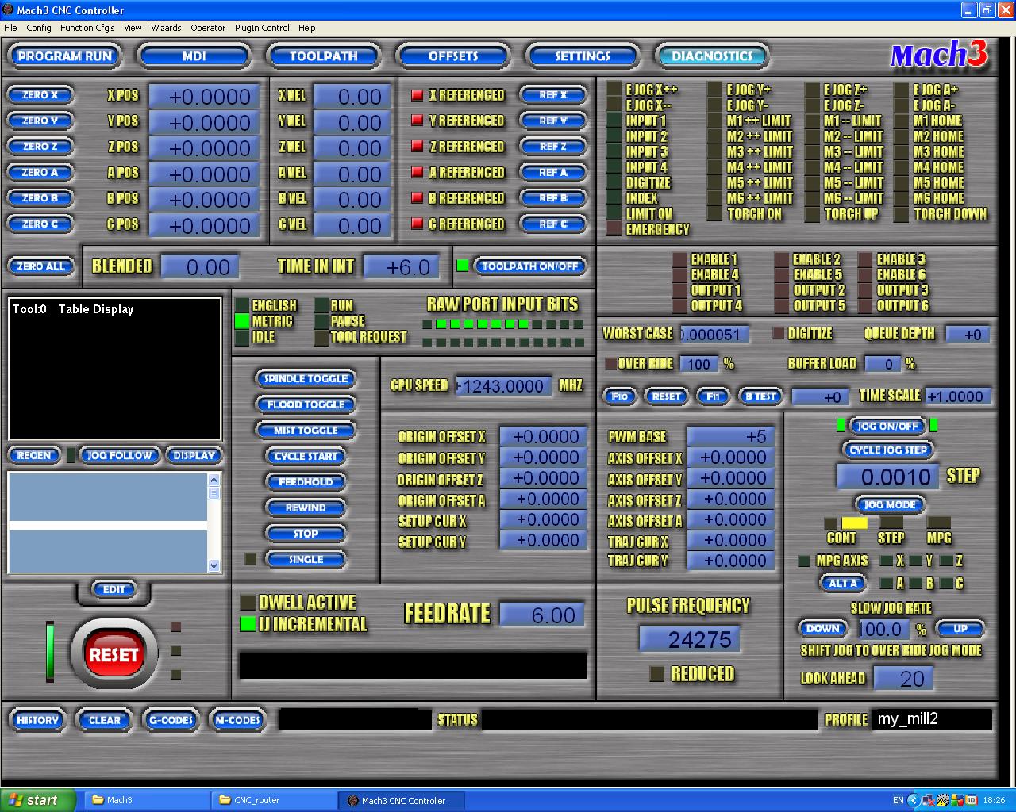The image size is (1016, 812).
Task: Increase slow jog rate with UP
Action: (960, 629)
